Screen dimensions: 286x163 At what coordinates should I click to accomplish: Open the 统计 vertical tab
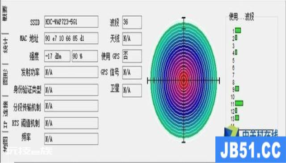point(5,46)
